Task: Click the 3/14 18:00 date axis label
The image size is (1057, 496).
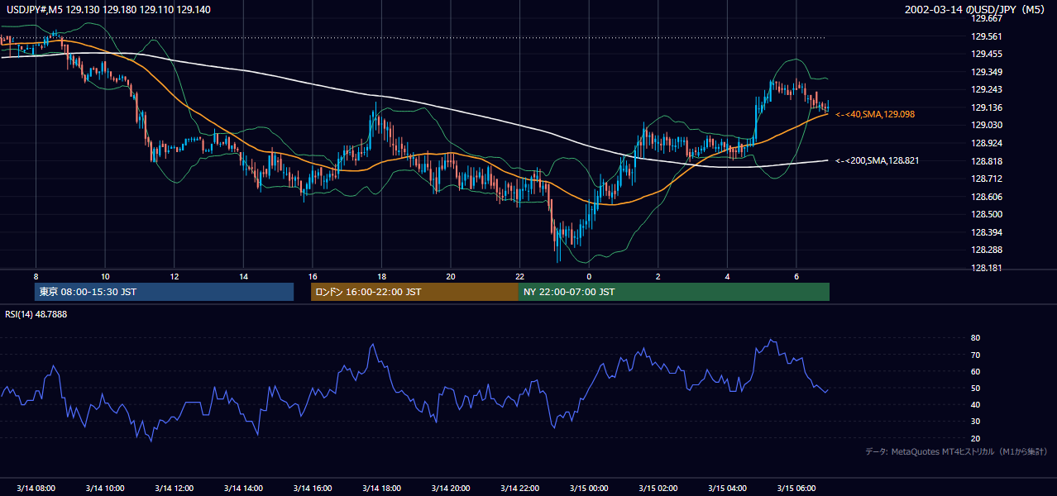Action: coord(381,489)
